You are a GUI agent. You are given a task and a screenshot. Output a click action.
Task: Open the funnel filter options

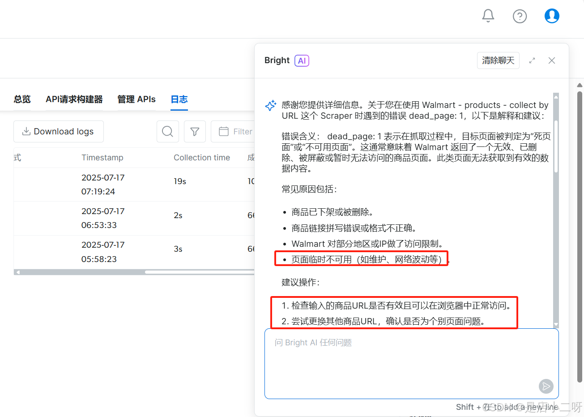(x=195, y=132)
